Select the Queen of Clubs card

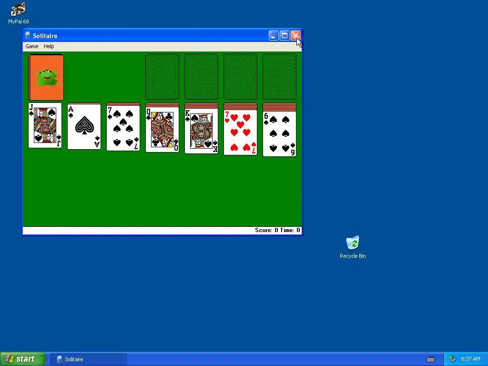coord(162,129)
